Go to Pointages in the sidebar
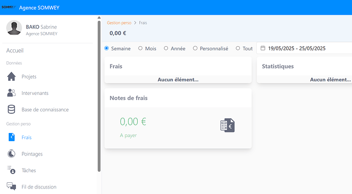 (32, 154)
